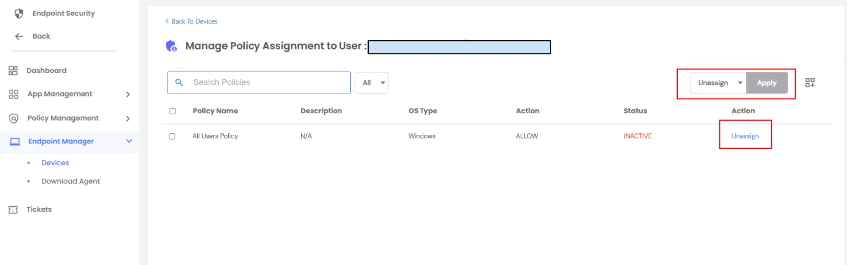The width and height of the screenshot is (847, 265).
Task: Go to Devices submenu item
Action: [x=55, y=163]
